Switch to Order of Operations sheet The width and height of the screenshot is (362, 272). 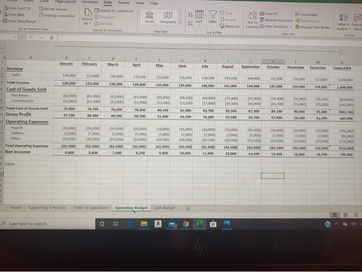tap(90, 208)
